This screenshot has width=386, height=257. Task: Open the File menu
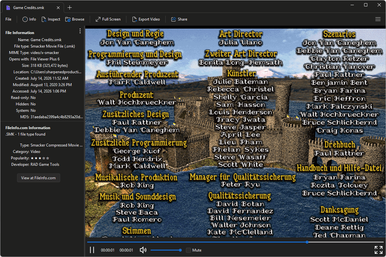pos(8,19)
